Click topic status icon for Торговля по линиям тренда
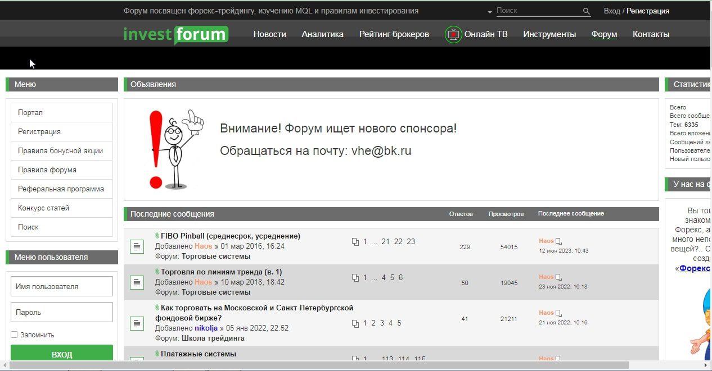Image resolution: width=712 pixels, height=371 pixels. tap(137, 282)
